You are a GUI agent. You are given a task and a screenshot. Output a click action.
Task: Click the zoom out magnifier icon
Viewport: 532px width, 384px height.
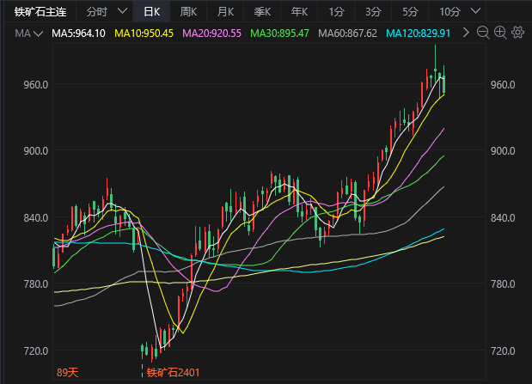[483, 33]
